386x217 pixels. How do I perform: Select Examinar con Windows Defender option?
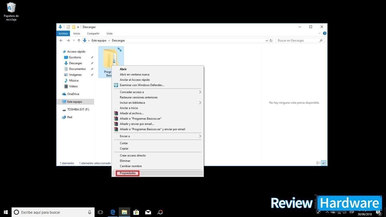coord(142,85)
